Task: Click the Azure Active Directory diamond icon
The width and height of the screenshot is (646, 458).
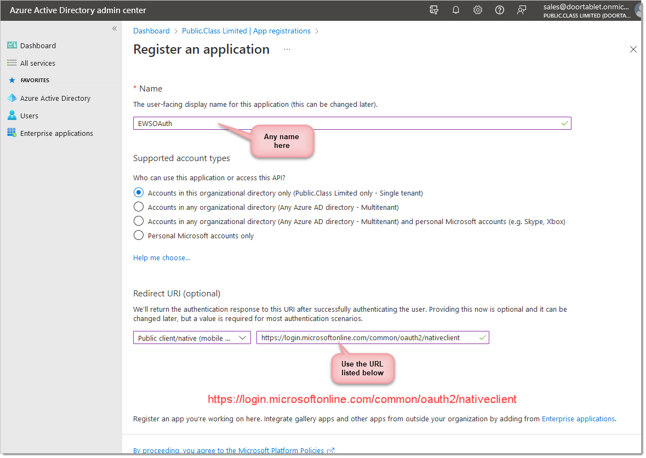Action: coord(12,98)
